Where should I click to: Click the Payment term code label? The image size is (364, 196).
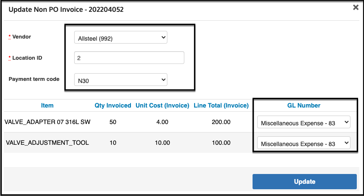pyautogui.click(x=34, y=79)
